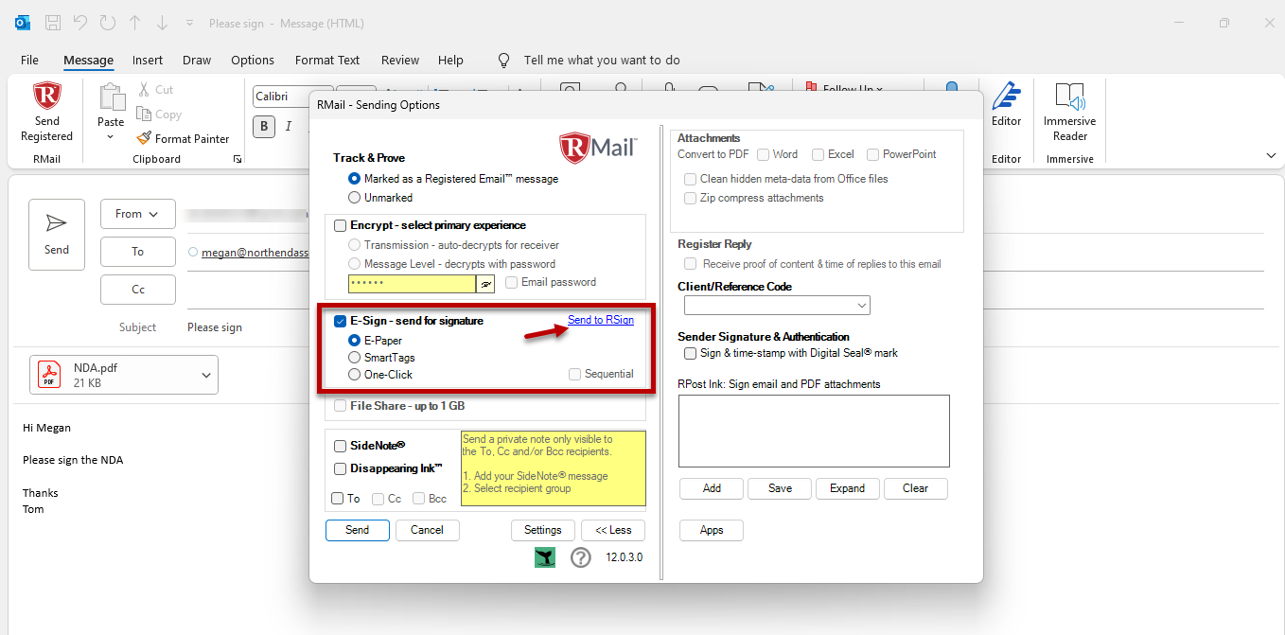Screen dimensions: 1285x635
Task: Click the help question mark in RMail dialog
Action: click(x=581, y=557)
